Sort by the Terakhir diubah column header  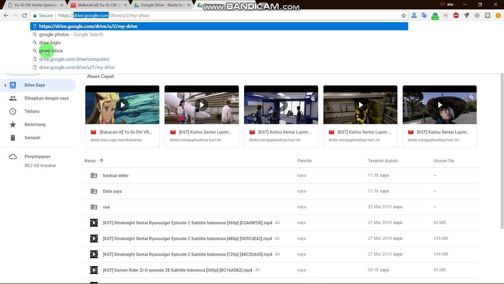tap(383, 161)
